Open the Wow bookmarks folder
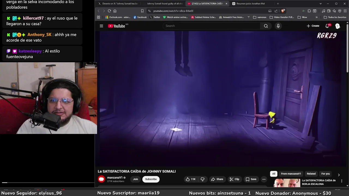This screenshot has height=196, width=349. coord(302,17)
